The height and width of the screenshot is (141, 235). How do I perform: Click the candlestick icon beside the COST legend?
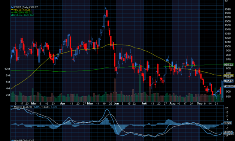tap(12, 7)
